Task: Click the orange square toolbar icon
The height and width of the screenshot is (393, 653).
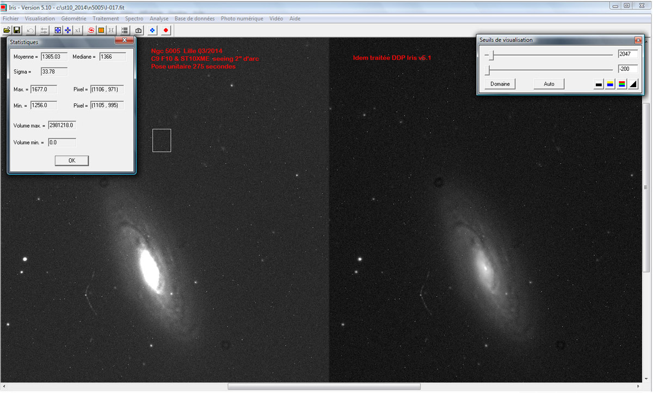Action: point(101,30)
